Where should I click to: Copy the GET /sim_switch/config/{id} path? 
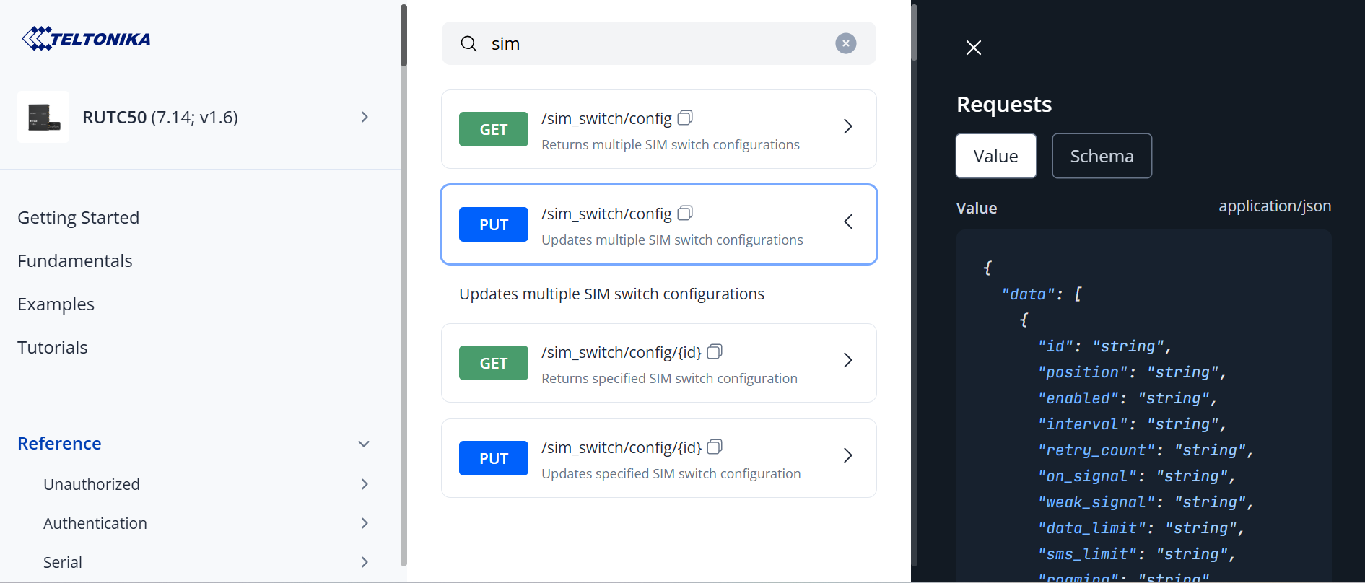715,351
